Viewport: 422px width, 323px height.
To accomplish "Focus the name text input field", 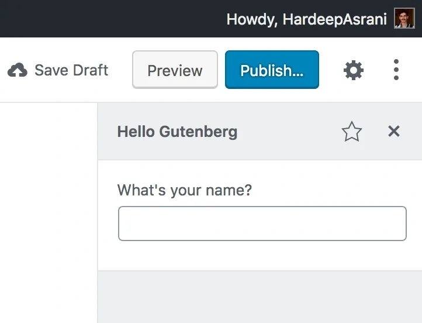I will point(262,224).
